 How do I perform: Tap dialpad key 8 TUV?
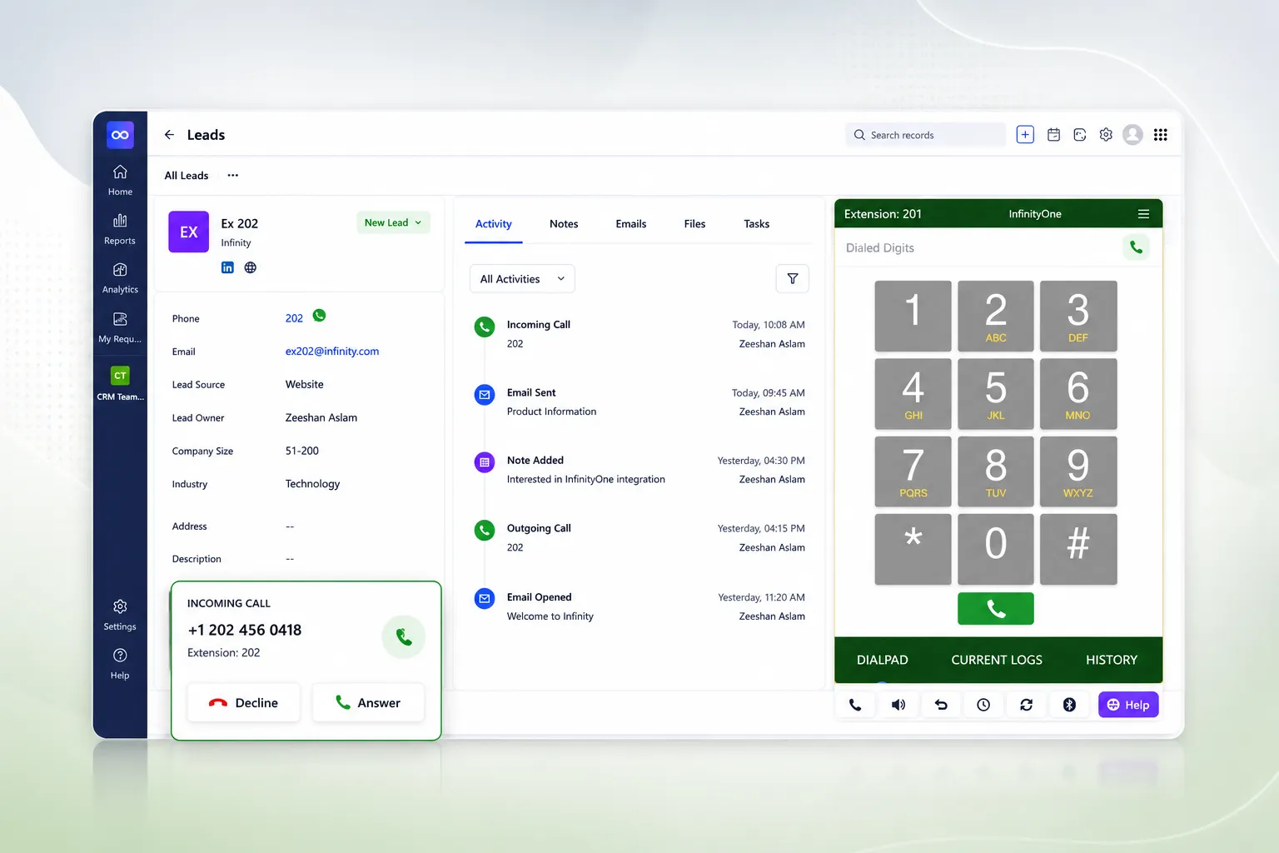[x=996, y=471]
